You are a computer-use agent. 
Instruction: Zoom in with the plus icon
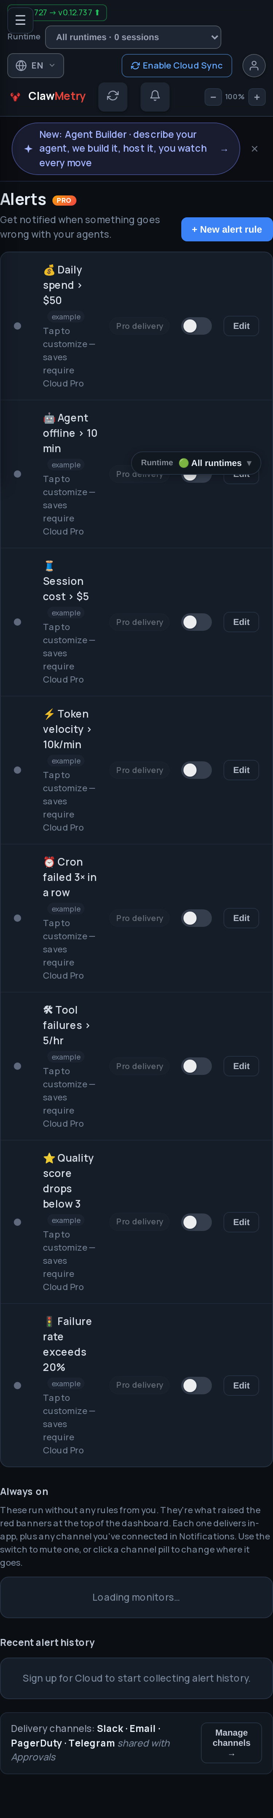coord(257,97)
